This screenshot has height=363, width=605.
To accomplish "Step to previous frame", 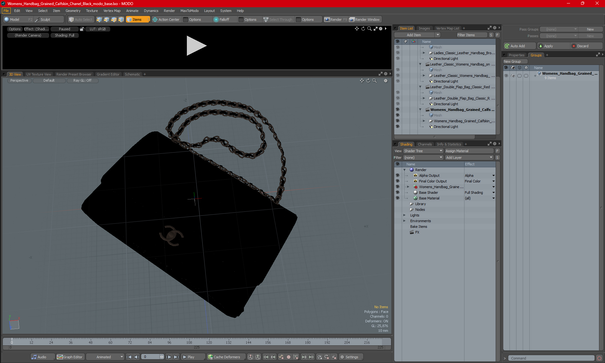I will pyautogui.click(x=136, y=357).
